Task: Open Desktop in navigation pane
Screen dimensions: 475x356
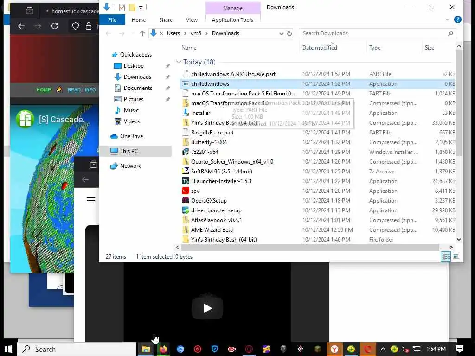Action: click(x=134, y=66)
